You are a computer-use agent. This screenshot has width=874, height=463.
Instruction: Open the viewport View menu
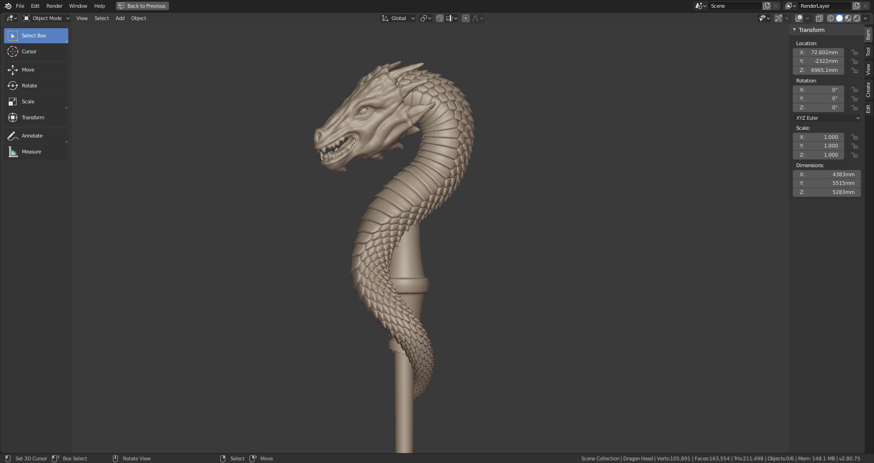82,18
